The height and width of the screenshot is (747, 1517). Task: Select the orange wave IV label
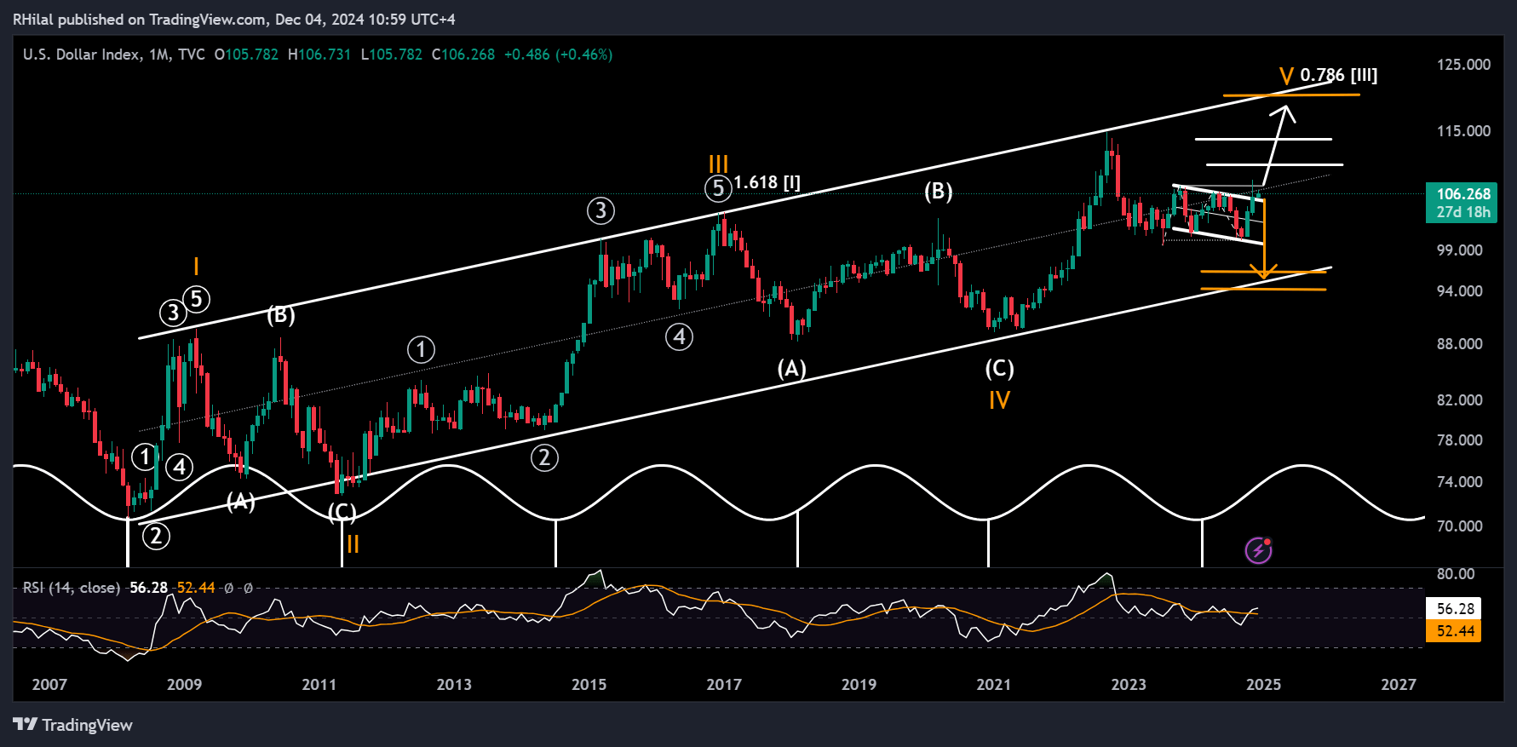(x=999, y=400)
